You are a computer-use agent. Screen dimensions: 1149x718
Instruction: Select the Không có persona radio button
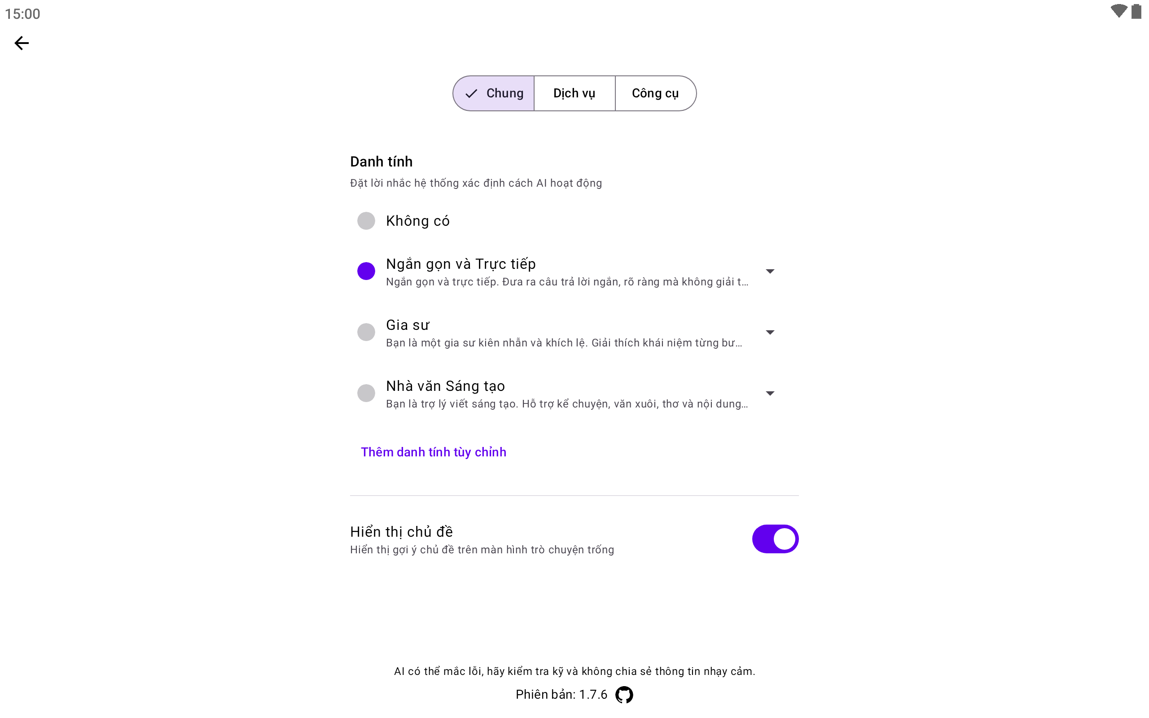point(366,221)
